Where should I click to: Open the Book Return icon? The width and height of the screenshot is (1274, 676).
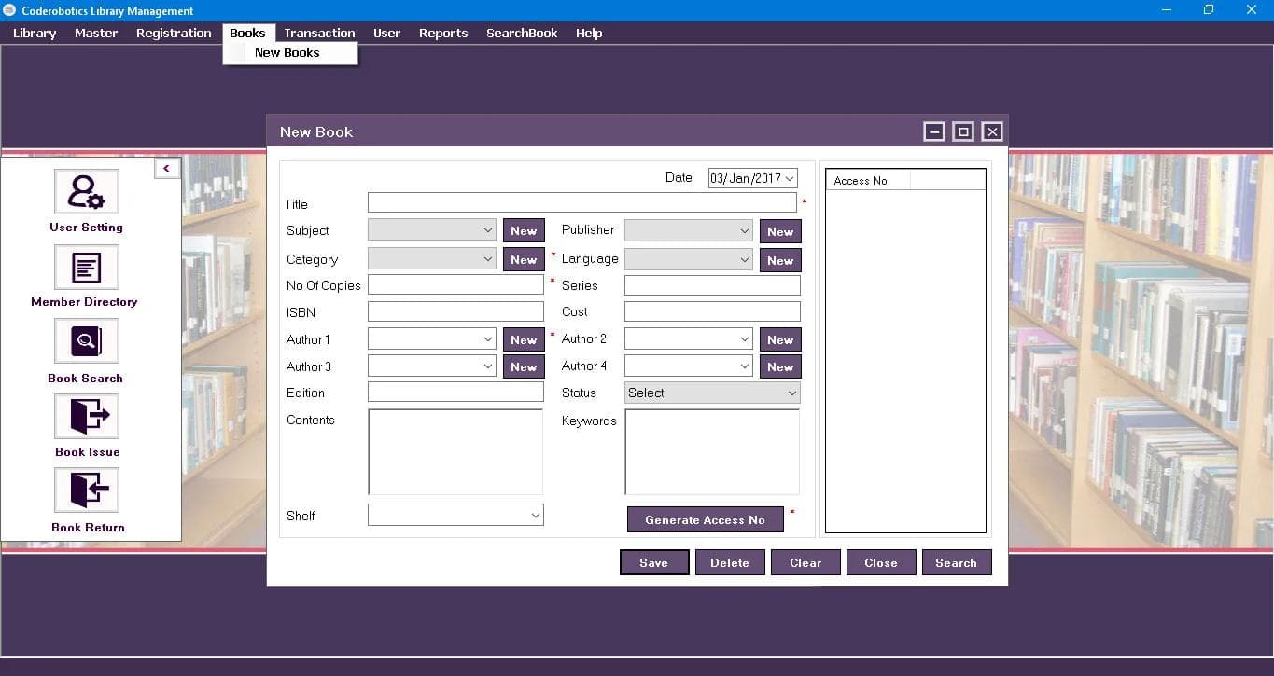[86, 490]
